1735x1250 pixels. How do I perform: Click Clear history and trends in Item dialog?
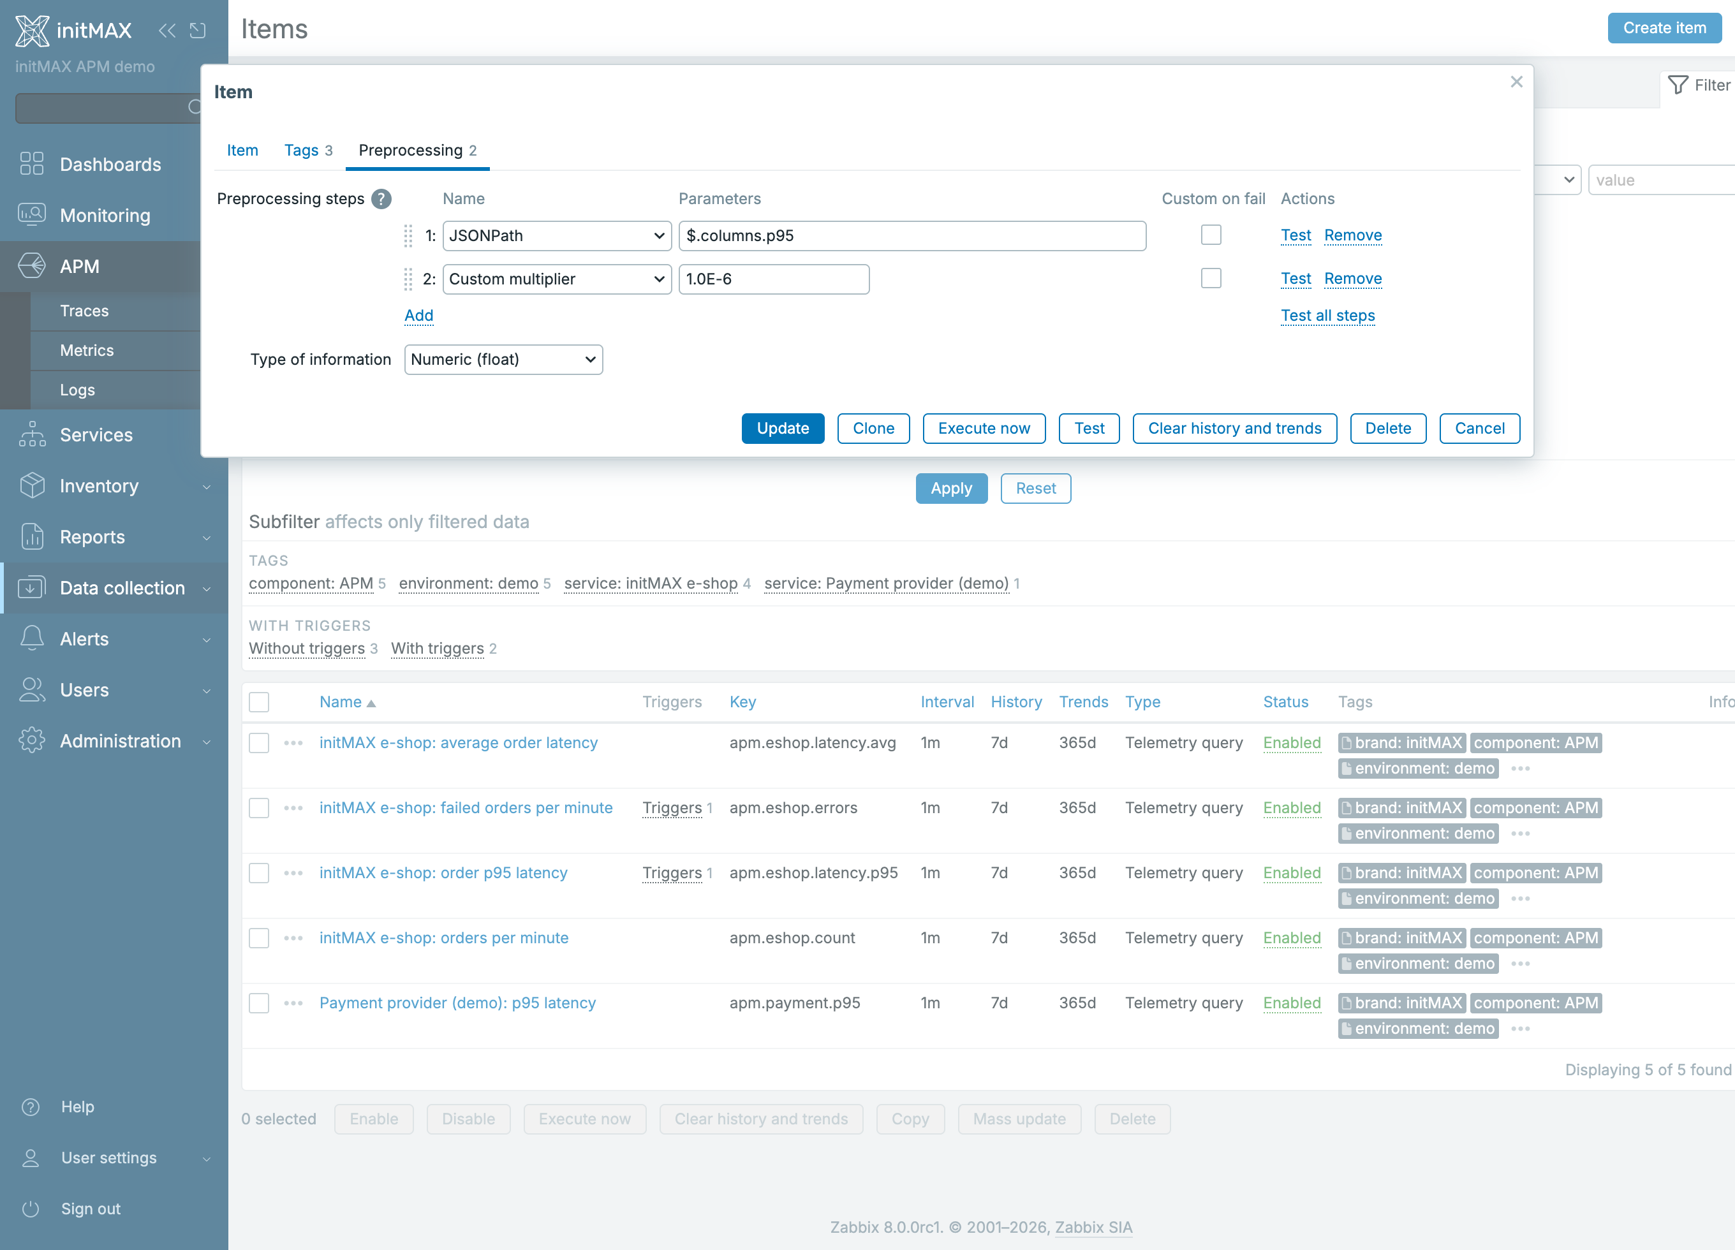pos(1235,429)
